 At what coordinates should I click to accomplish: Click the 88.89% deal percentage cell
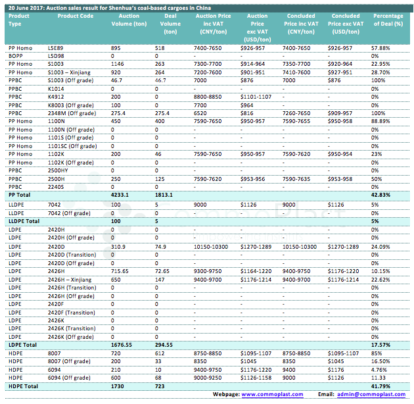point(381,121)
